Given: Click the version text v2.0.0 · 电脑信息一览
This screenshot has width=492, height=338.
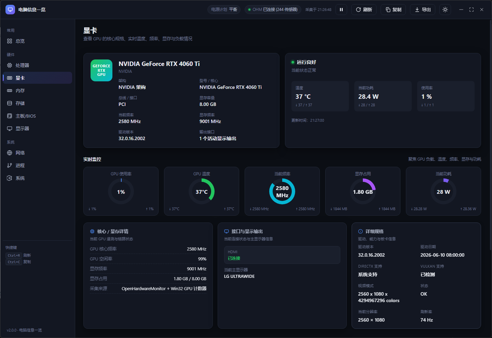Looking at the screenshot, I should (x=24, y=330).
